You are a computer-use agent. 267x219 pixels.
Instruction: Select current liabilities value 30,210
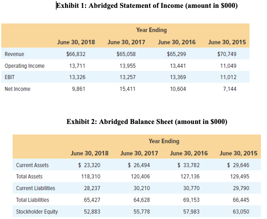[142, 188]
